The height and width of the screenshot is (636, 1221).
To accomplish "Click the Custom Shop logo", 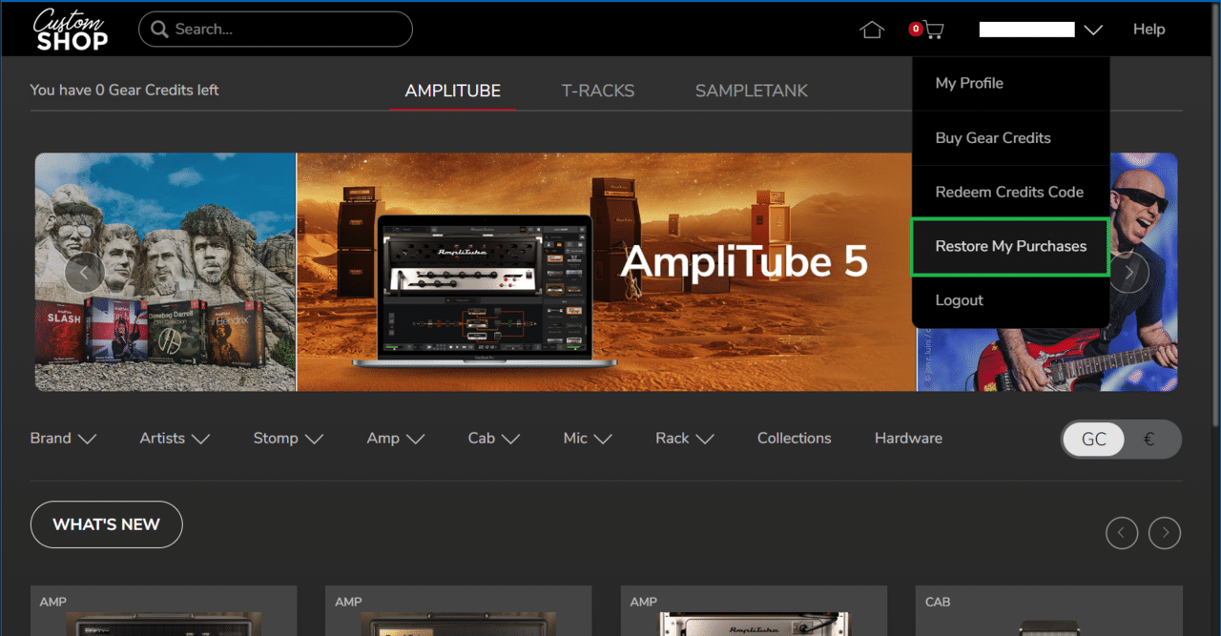I will pyautogui.click(x=71, y=29).
